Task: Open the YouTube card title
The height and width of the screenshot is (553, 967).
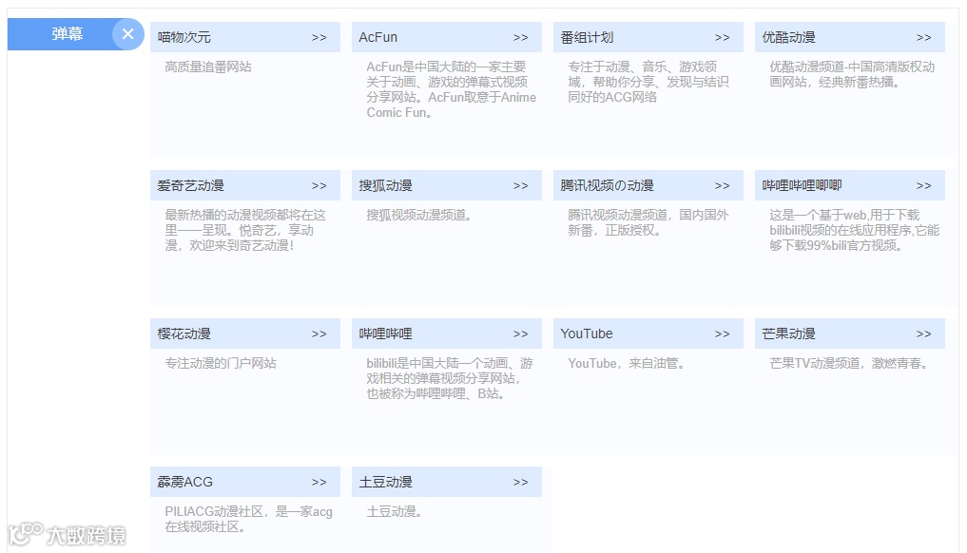Action: click(x=587, y=334)
